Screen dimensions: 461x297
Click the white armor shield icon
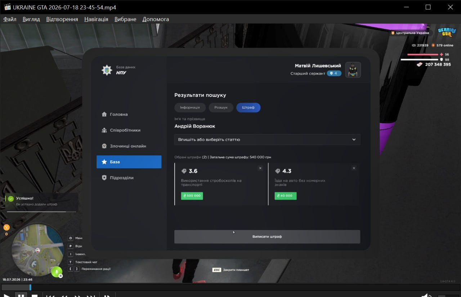pyautogui.click(x=442, y=59)
